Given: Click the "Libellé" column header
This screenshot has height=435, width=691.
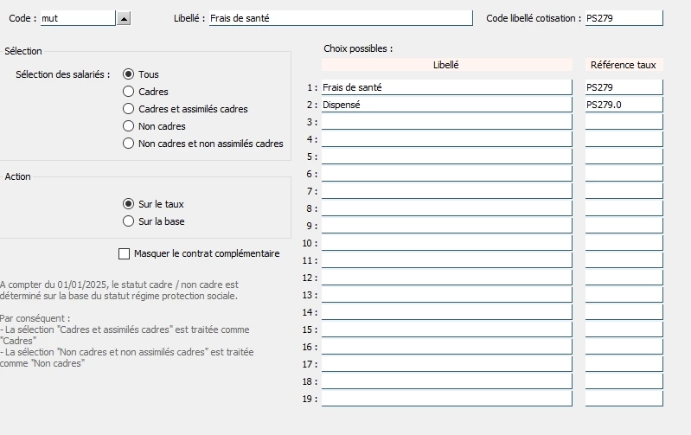Looking at the screenshot, I should coord(446,65).
